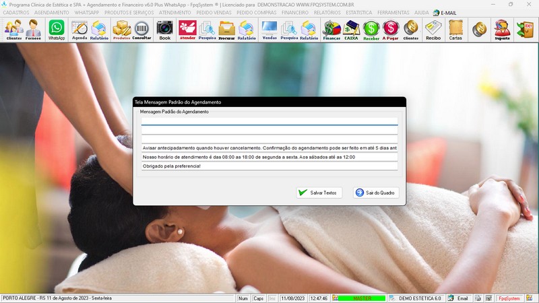
Task: Click the 'Avisar antecipadamente' message field
Action: (269, 148)
